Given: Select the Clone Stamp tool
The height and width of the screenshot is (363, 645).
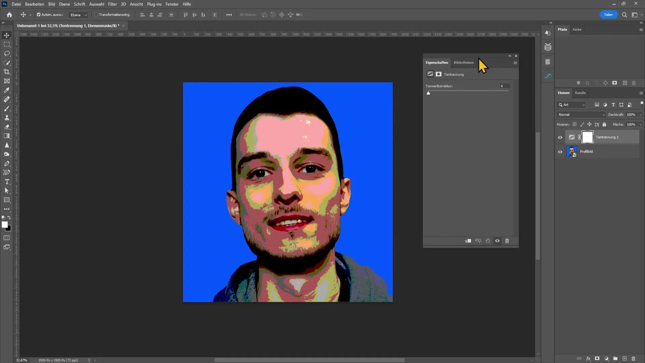Looking at the screenshot, I should [x=7, y=118].
